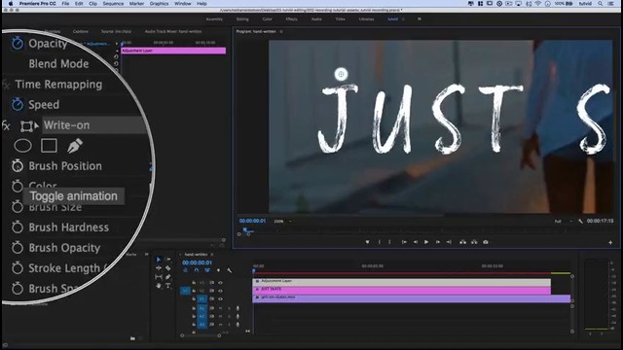The height and width of the screenshot is (350, 623).
Task: Open macOS Spotlight search
Action: click(x=600, y=4)
